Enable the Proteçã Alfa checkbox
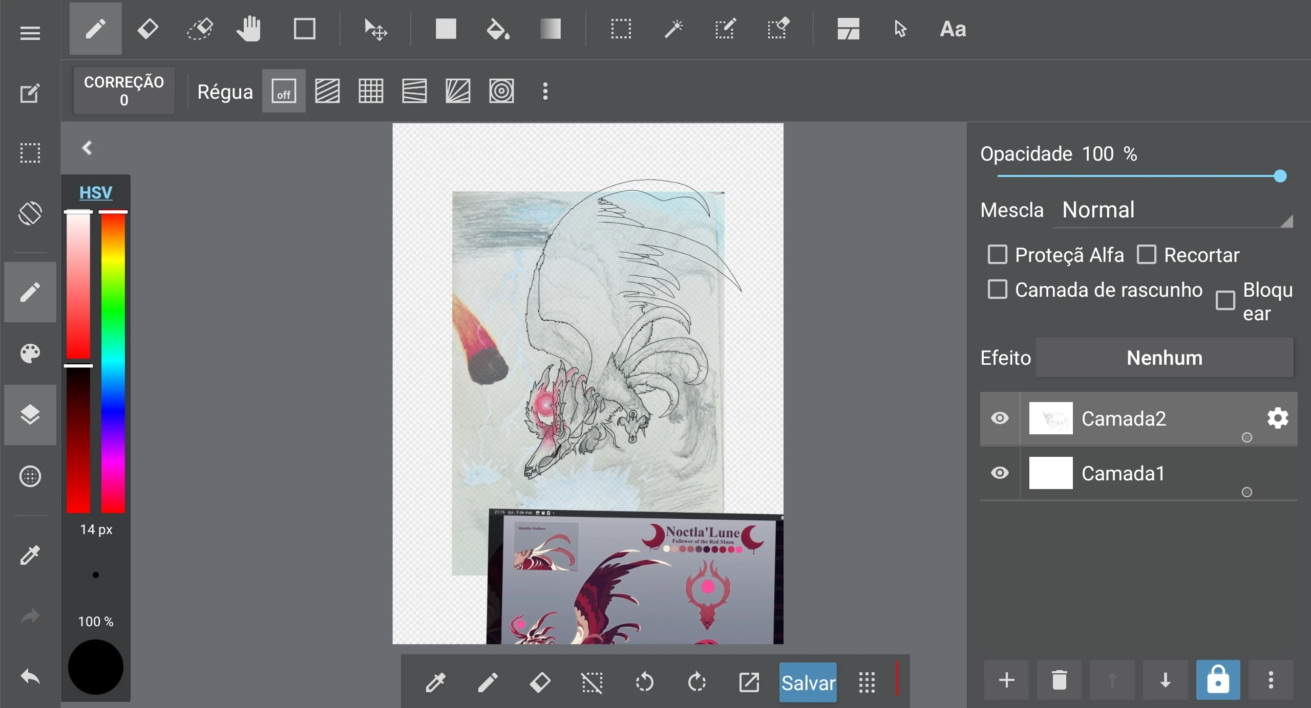This screenshot has width=1311, height=708. click(x=997, y=255)
